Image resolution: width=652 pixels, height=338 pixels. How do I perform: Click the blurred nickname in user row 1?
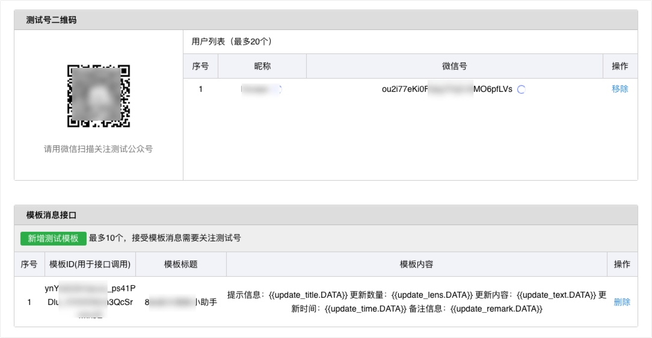(x=262, y=89)
